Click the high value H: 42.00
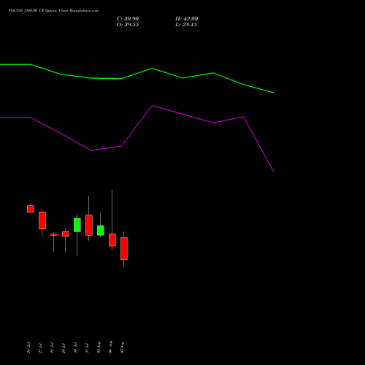Screen dimensions: 365x365 (186, 19)
